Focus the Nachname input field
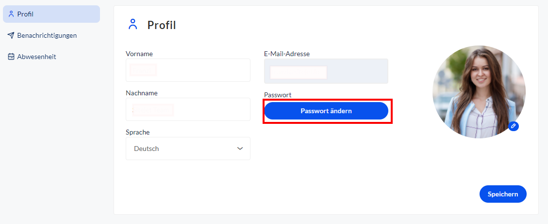This screenshot has height=224, width=548. 188,109
